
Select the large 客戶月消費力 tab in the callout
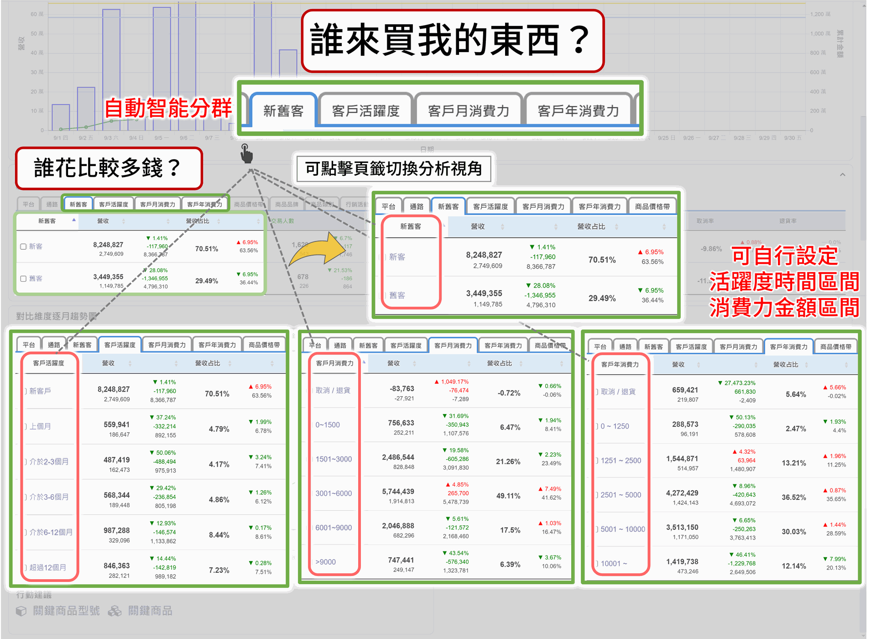pos(469,110)
